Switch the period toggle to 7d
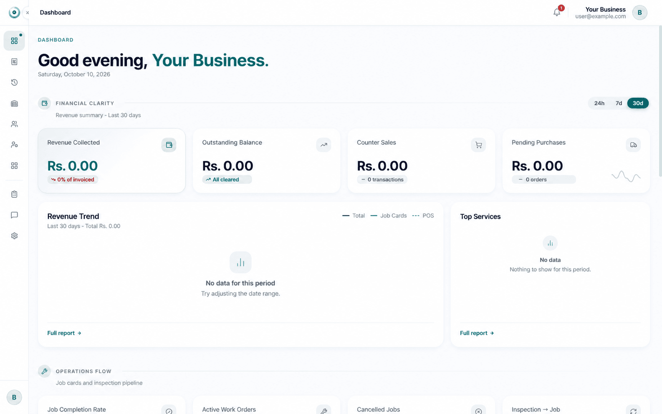 coord(619,103)
